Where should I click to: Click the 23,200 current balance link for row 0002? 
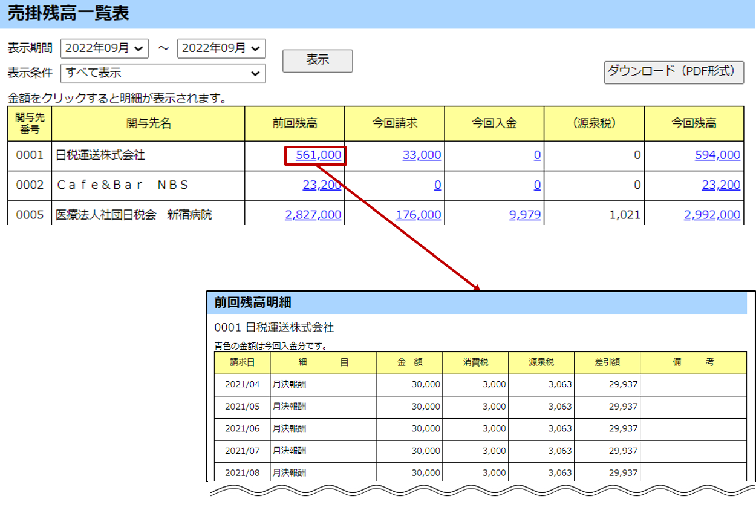point(721,185)
